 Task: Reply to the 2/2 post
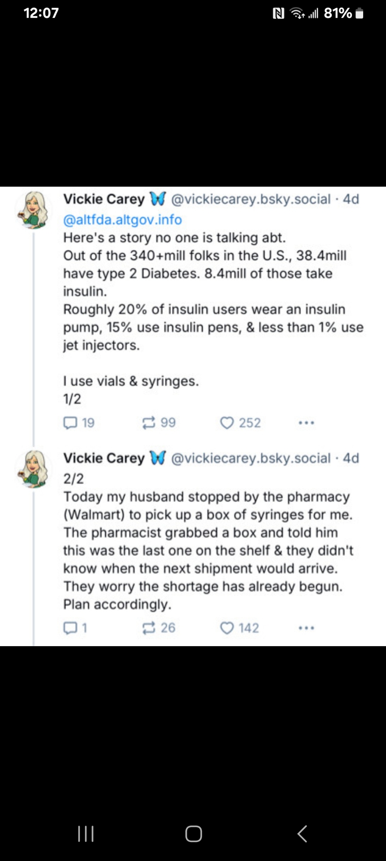pos(71,628)
